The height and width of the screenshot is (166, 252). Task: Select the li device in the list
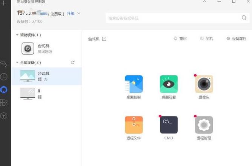tap(47, 94)
